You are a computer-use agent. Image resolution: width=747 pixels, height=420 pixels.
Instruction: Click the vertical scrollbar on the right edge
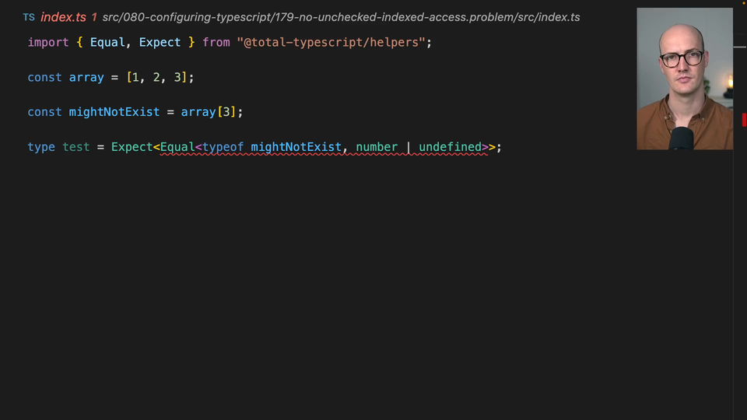[738, 233]
